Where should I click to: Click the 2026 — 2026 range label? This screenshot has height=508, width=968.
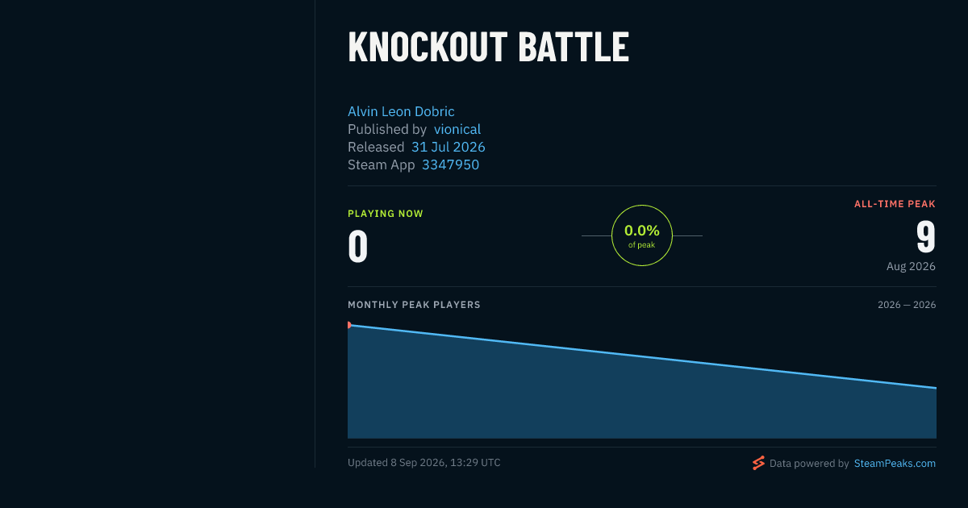907,305
